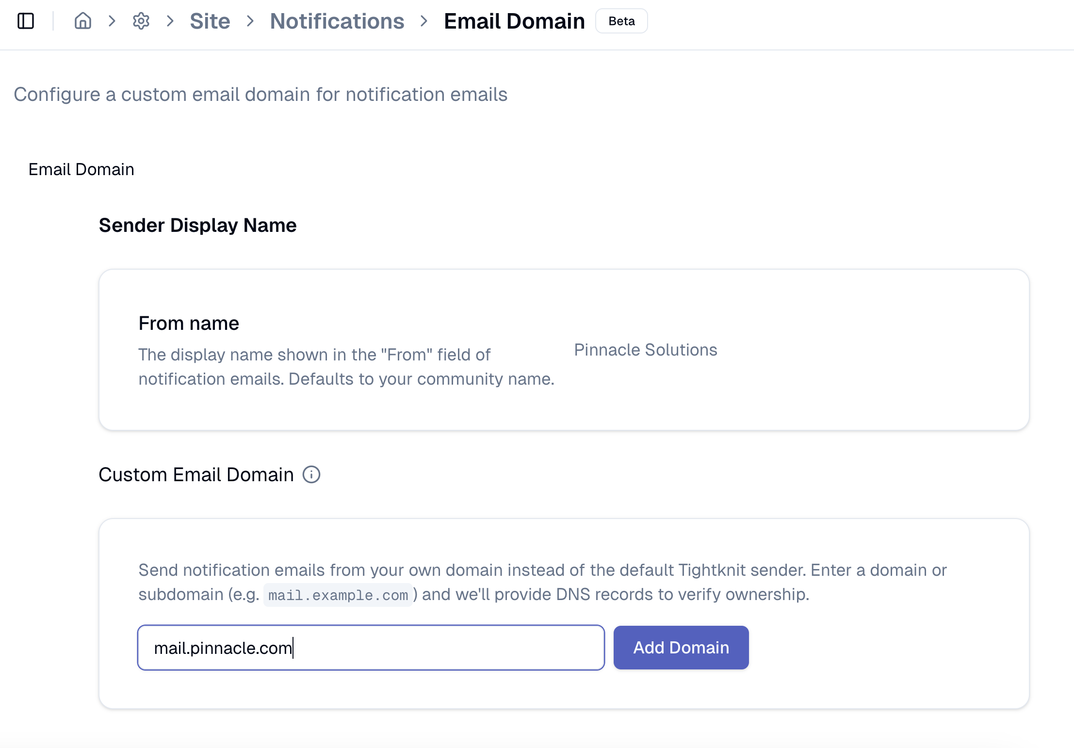Navigate to the Notifications breadcrumb
The width and height of the screenshot is (1074, 748).
[337, 21]
